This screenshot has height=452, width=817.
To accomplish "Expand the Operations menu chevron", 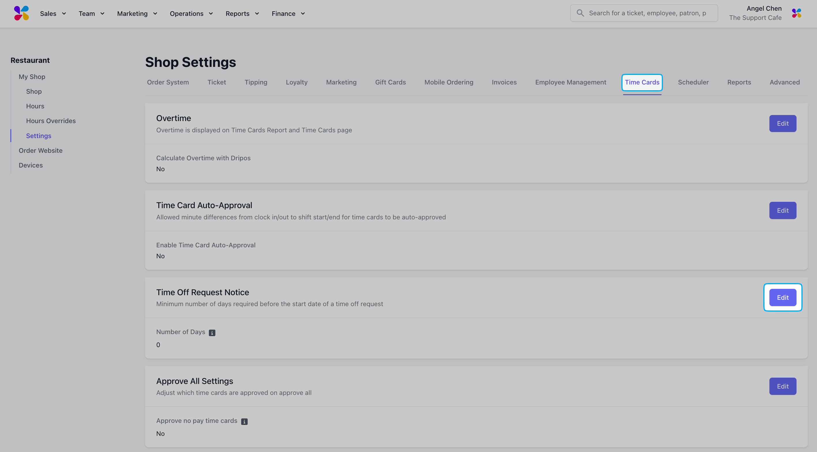I will (x=211, y=14).
